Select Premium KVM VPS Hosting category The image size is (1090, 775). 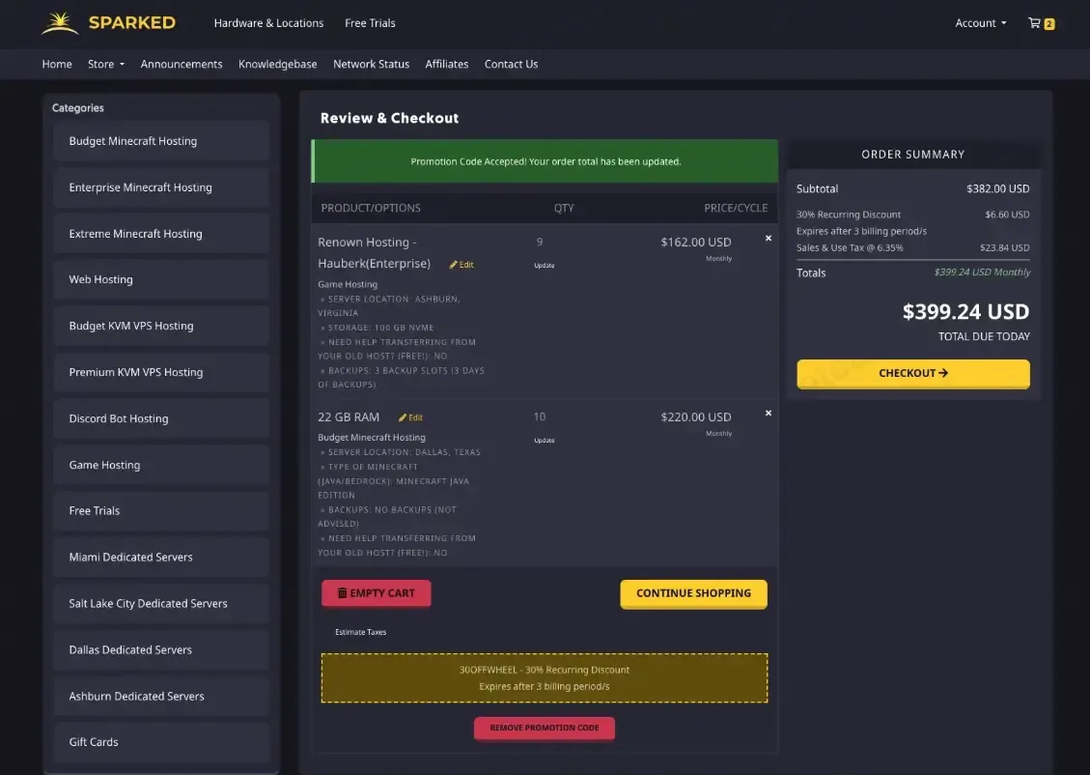pyautogui.click(x=161, y=372)
